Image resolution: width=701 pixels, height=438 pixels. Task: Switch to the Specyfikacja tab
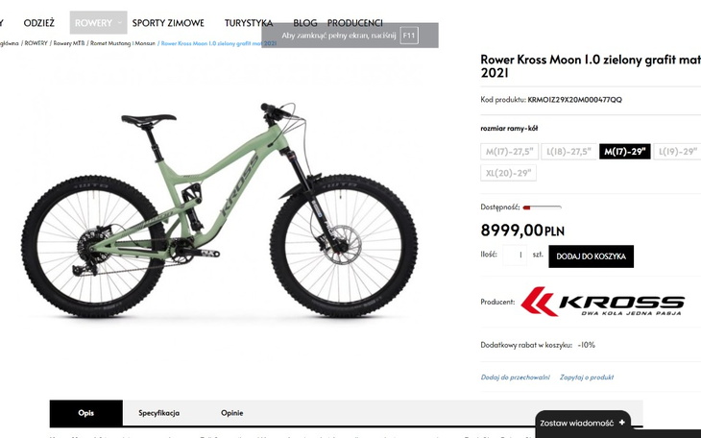(158, 412)
